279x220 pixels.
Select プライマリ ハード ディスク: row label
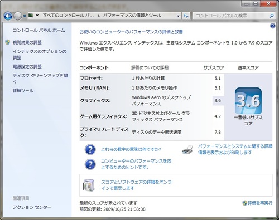pyautogui.click(x=104, y=132)
